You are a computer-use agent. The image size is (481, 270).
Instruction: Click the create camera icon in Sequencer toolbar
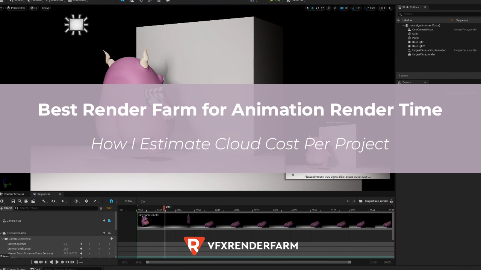tap(26, 201)
